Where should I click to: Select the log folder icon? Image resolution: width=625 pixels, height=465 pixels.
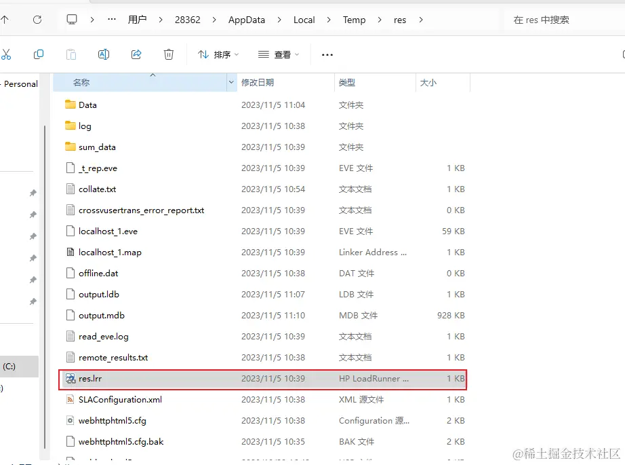70,126
